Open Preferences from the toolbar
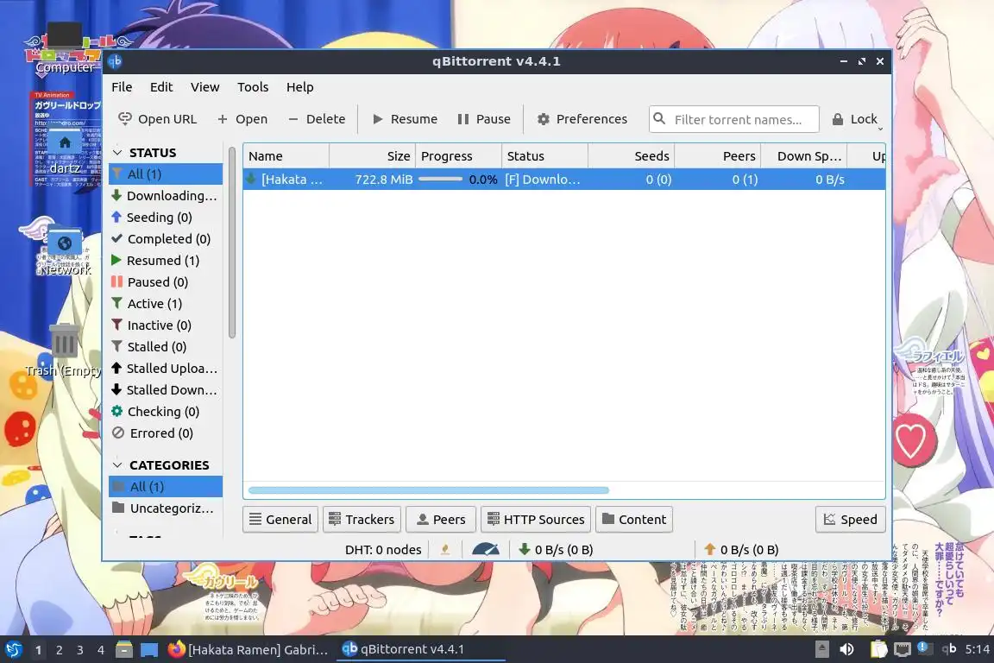The image size is (994, 663). (582, 119)
